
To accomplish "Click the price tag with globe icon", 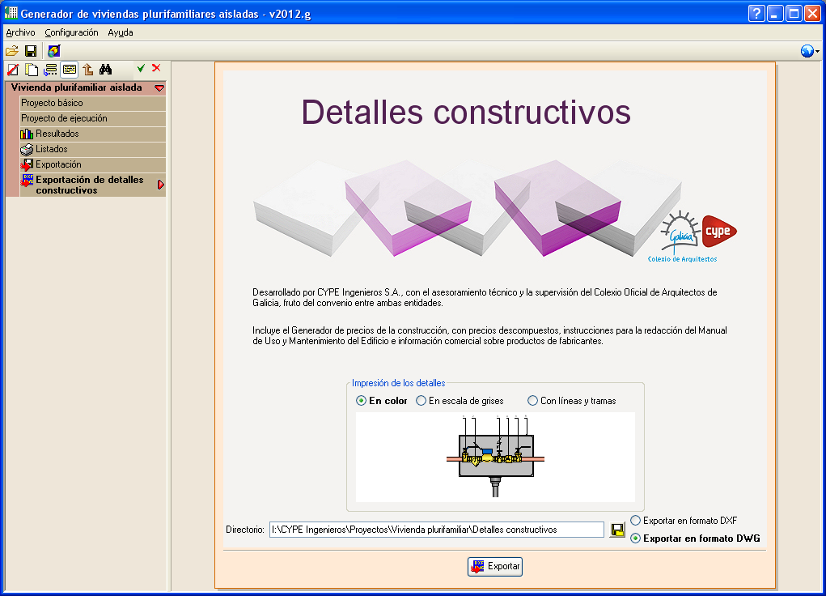I will 53,51.
